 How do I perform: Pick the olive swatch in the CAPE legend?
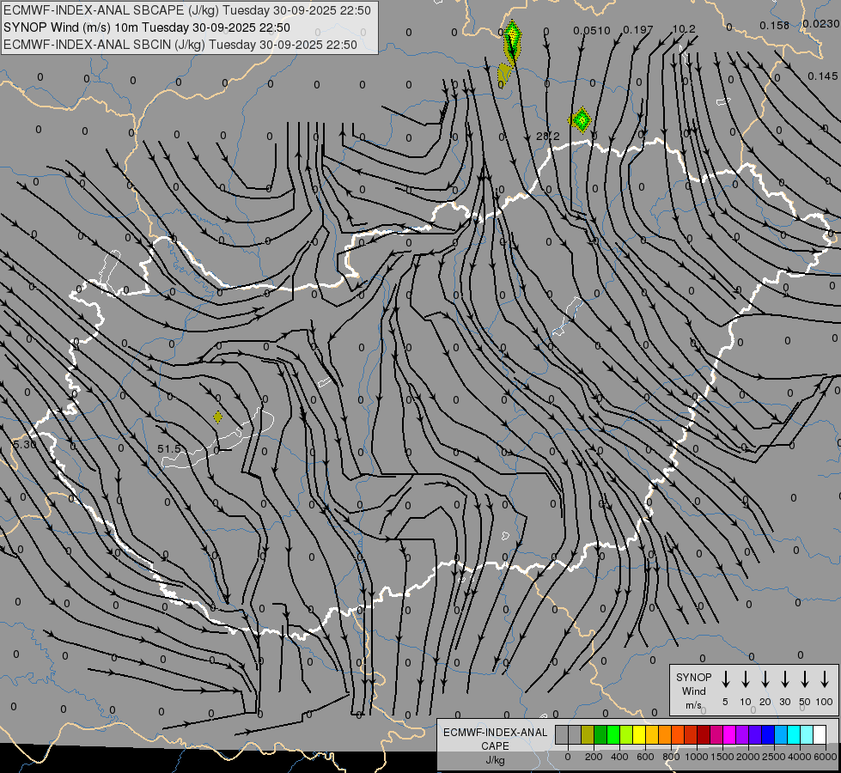588,734
